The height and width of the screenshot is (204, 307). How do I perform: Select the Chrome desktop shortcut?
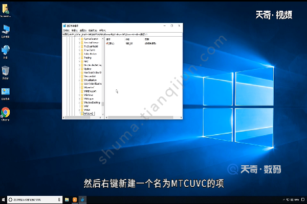point(6,114)
